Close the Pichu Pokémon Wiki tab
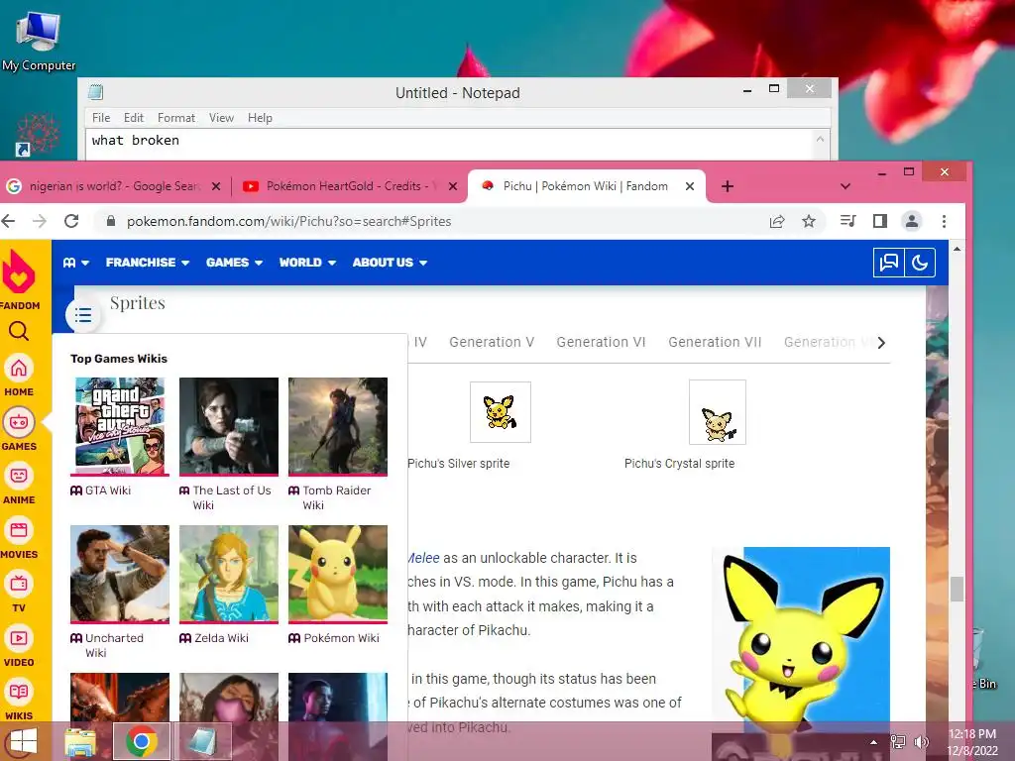 tap(690, 186)
